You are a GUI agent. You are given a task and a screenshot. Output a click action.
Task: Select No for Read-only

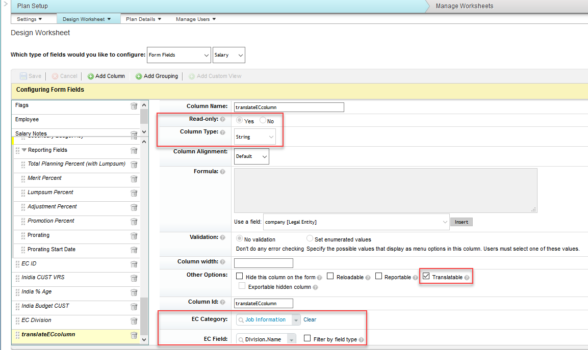pyautogui.click(x=263, y=120)
